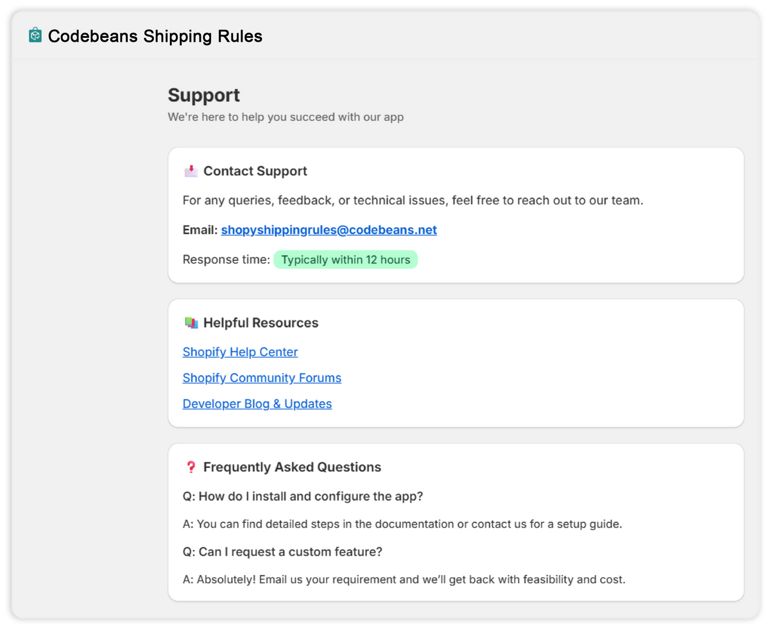Click answer 'You can find detailed steps'
The width and height of the screenshot is (770, 630).
point(402,524)
